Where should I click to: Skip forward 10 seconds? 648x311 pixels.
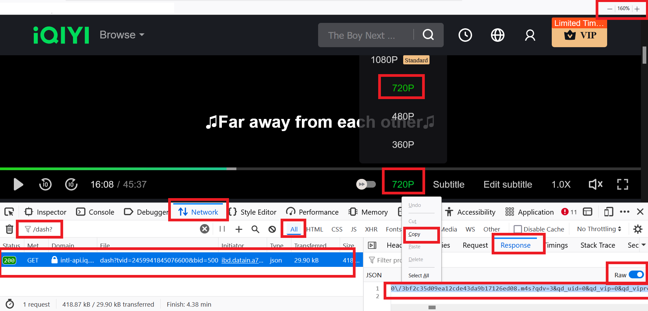(x=71, y=184)
